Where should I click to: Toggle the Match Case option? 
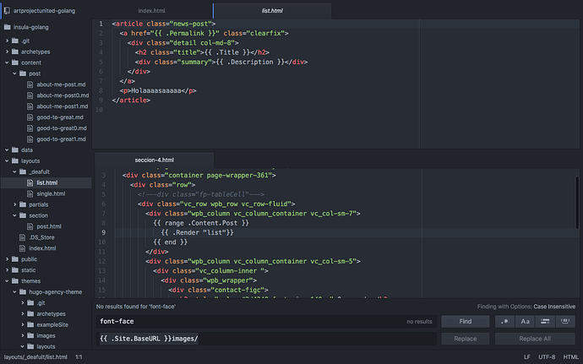(x=526, y=322)
